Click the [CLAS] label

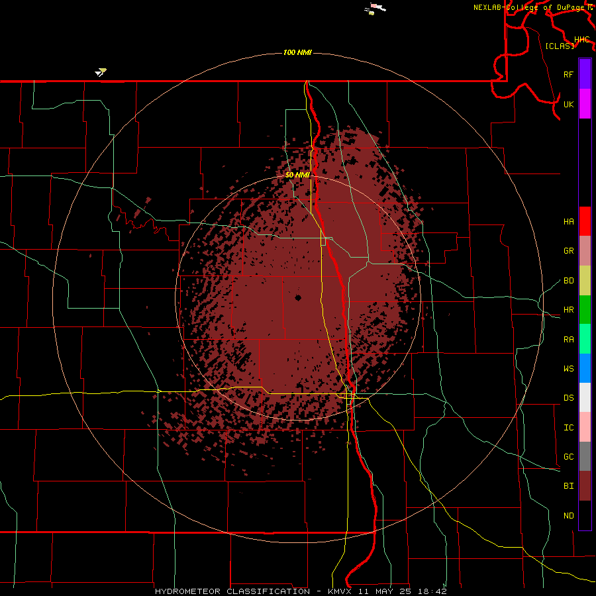(x=560, y=46)
